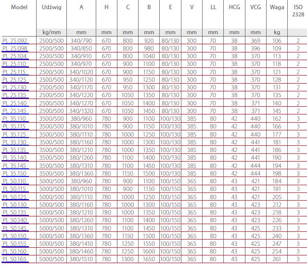The height and width of the screenshot is (266, 307).
Task: Select 380/1260 value in PL 50.140 row
Action: (x=81, y=220)
